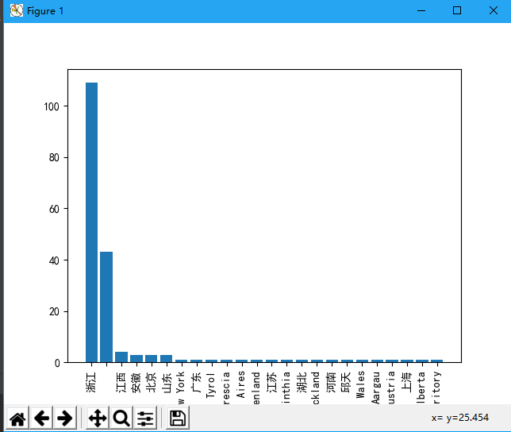The image size is (511, 432).
Task: Click the x-axis label Aires
Action: 241,384
